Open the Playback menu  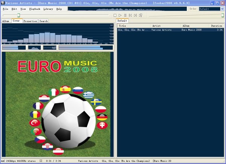point(35,9)
